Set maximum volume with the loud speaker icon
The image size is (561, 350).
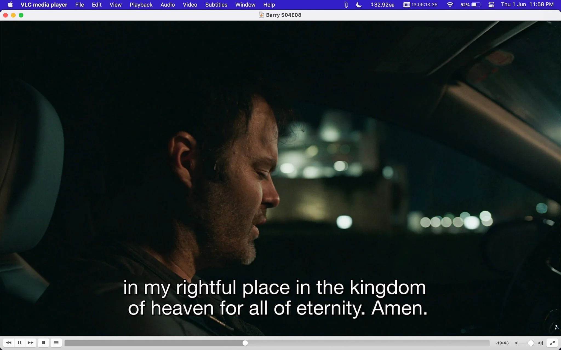(540, 343)
